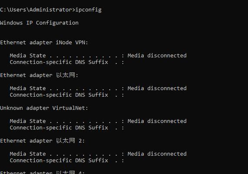Click the C:\Users\Administrator prompt path

(x=36, y=10)
